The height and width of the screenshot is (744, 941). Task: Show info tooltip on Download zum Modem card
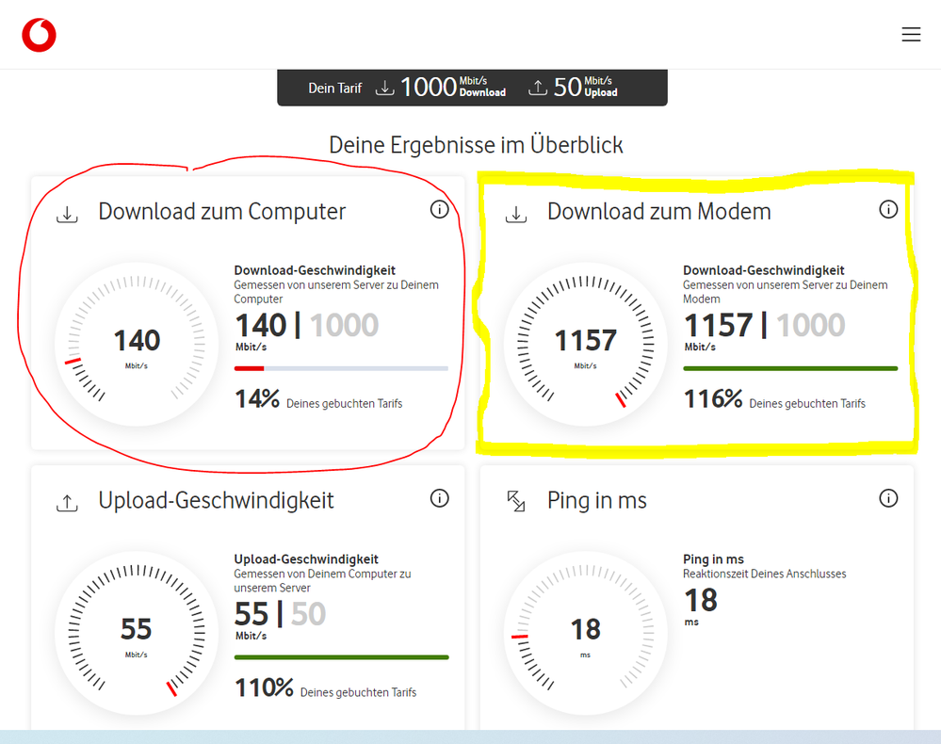[888, 209]
